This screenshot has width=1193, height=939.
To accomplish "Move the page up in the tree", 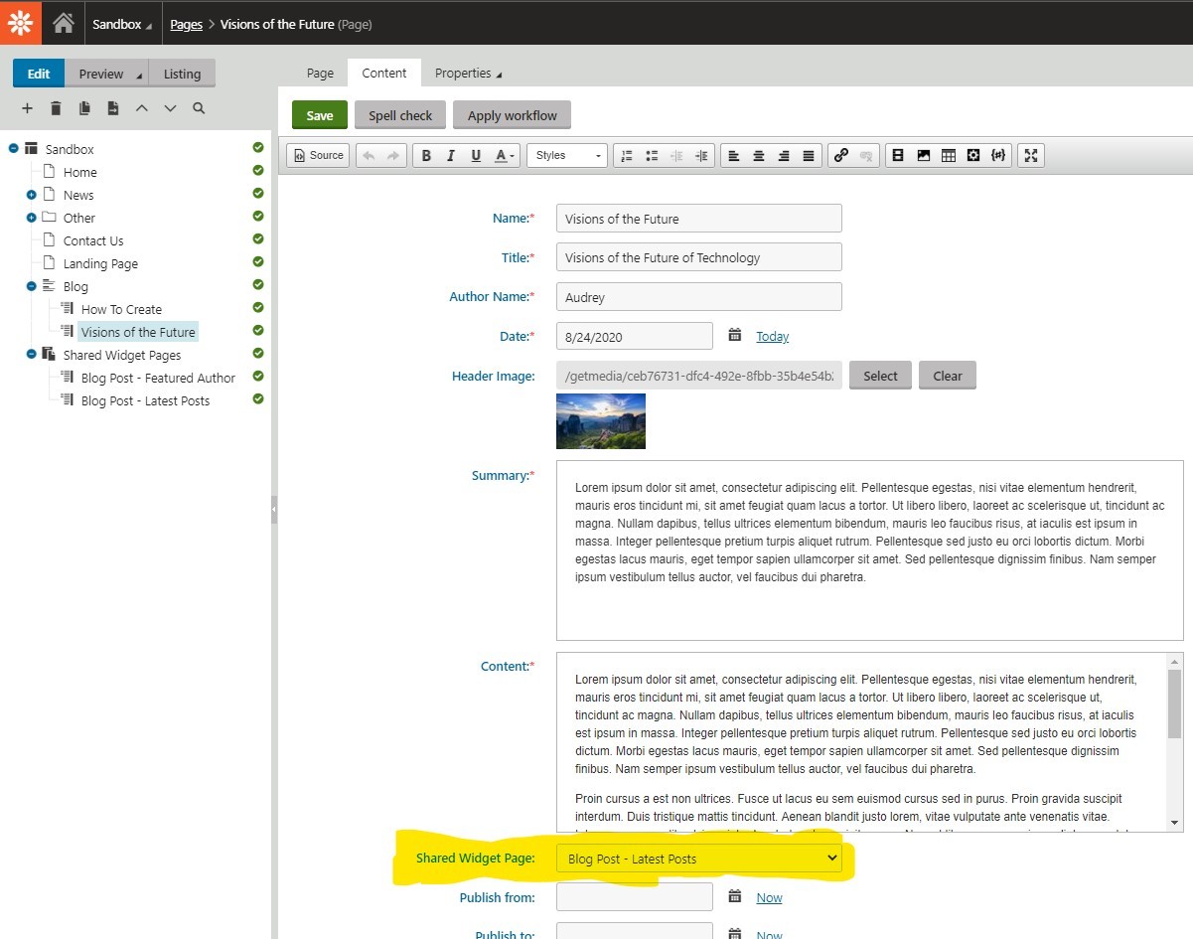I will [142, 108].
